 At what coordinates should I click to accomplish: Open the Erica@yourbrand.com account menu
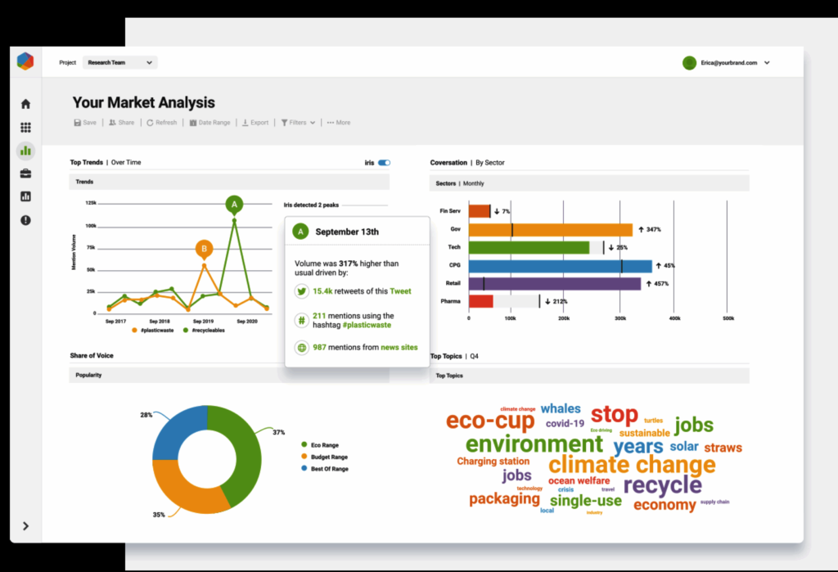pos(727,63)
